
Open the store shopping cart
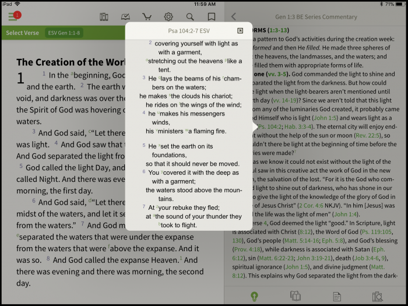[x=147, y=17]
